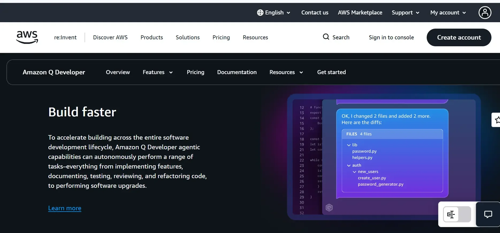Click the FILES 4 files header
This screenshot has width=500, height=233.
[392, 134]
